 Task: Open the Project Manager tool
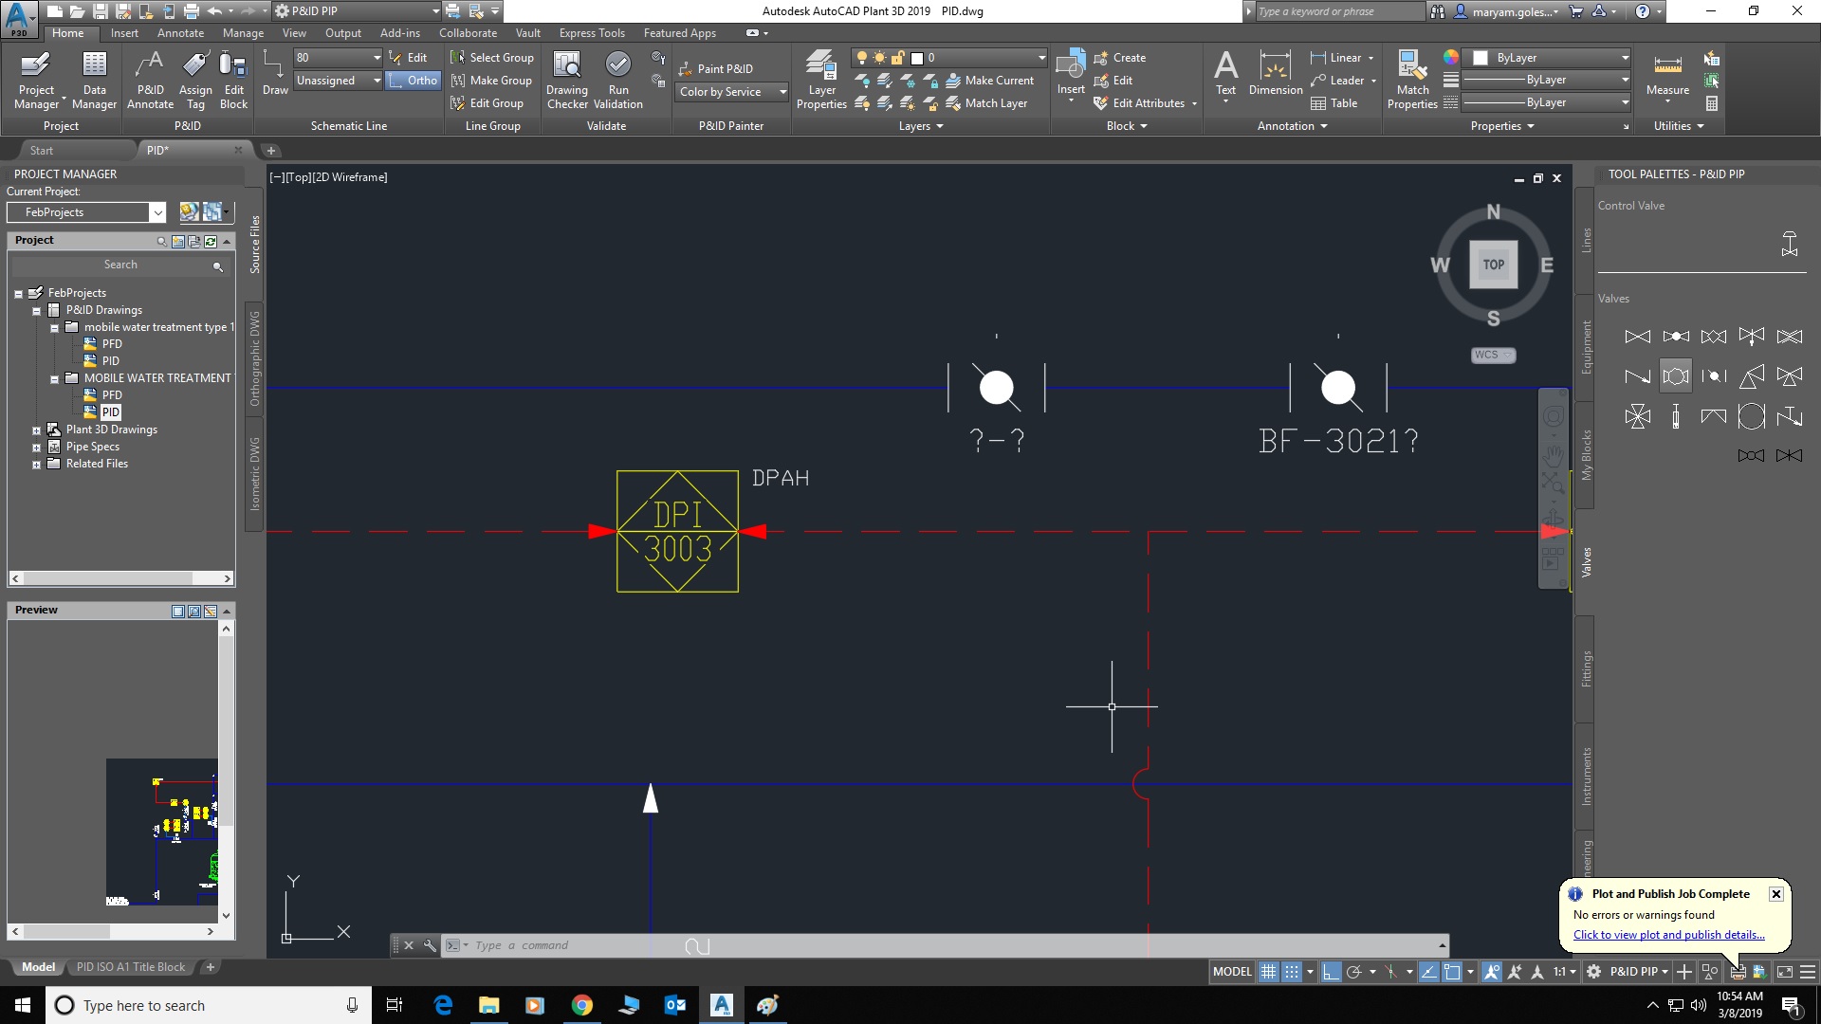pos(36,80)
